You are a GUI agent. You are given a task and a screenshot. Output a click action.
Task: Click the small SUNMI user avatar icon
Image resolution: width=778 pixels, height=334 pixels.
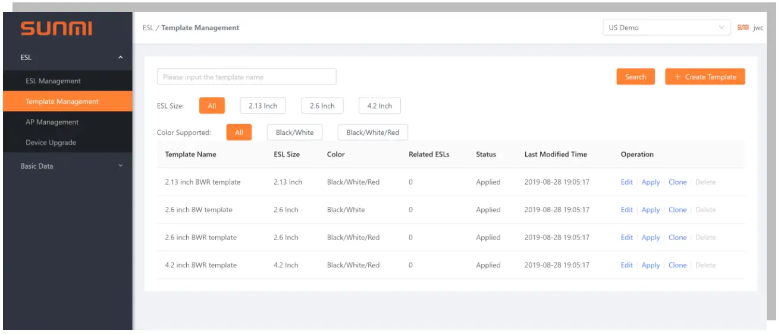pos(742,27)
